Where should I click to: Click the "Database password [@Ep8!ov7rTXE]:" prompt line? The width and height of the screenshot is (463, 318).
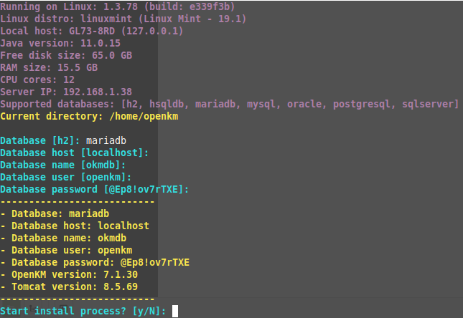[x=95, y=189]
